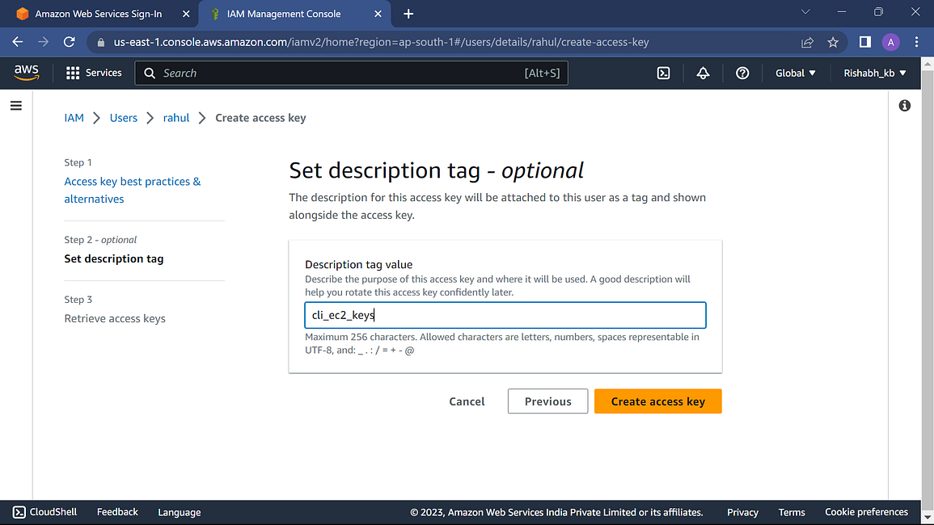This screenshot has height=525, width=934.
Task: Switch to Amazon Web Services Sign-In tab
Action: 99,14
